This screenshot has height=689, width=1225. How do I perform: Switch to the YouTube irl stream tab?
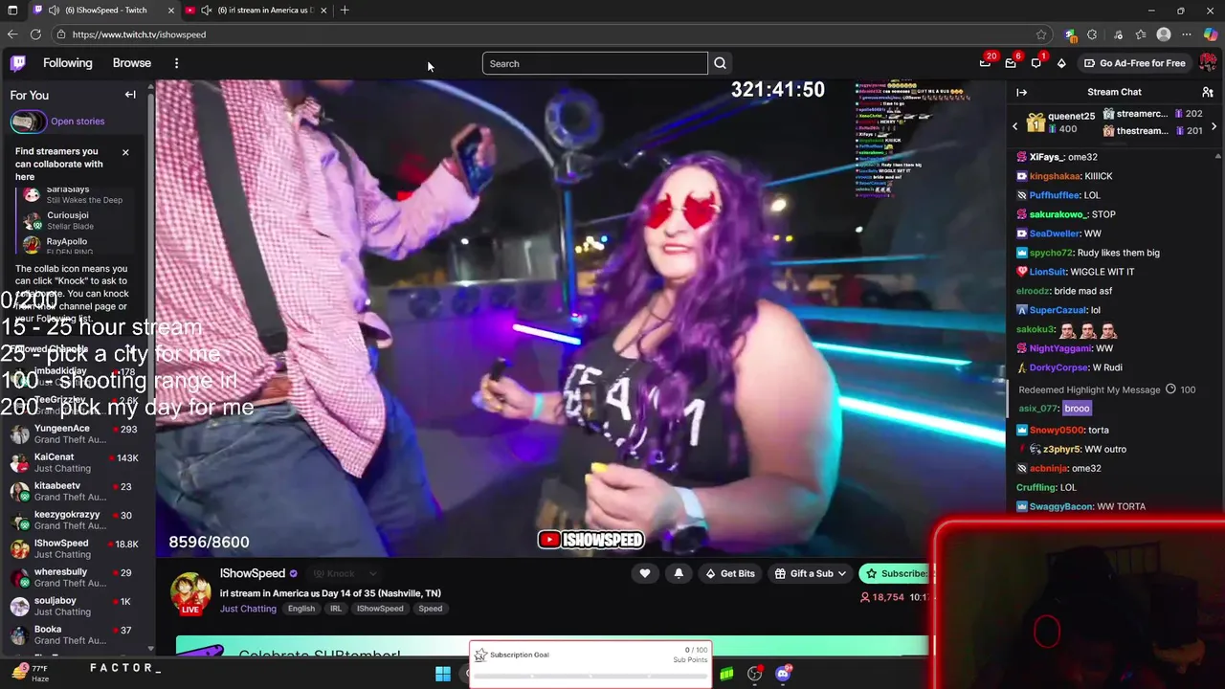[x=258, y=11]
